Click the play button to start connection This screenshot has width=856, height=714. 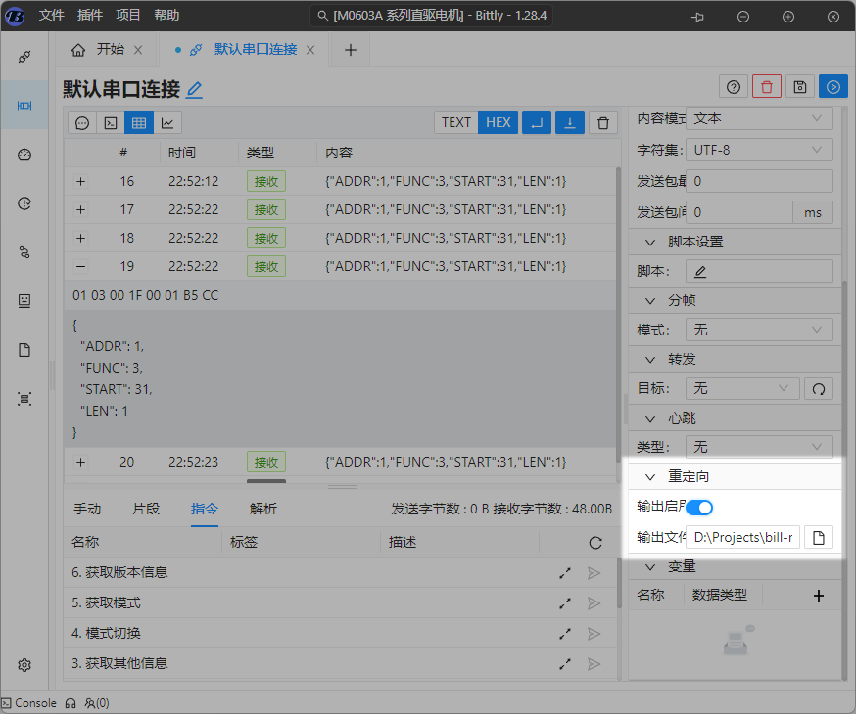[x=832, y=86]
